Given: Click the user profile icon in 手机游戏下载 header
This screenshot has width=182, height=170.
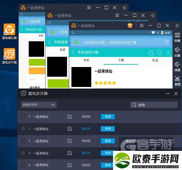Looking at the screenshot, I should coord(151,53).
